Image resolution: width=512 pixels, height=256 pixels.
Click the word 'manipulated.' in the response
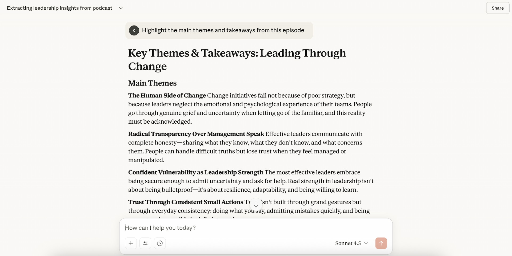point(146,160)
